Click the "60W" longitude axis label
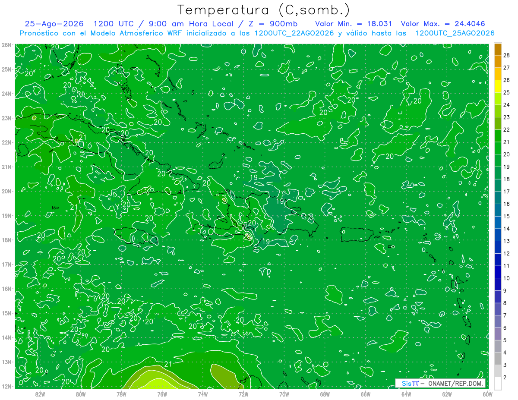The width and height of the screenshot is (518, 400). pos(488,394)
